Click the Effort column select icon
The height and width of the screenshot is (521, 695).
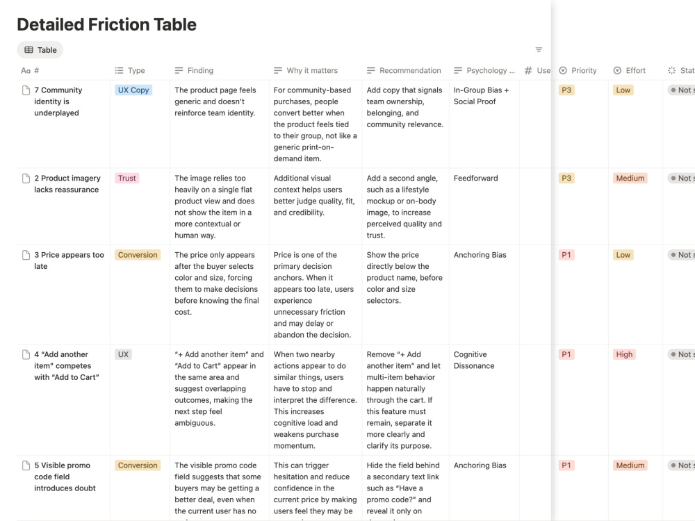point(617,70)
